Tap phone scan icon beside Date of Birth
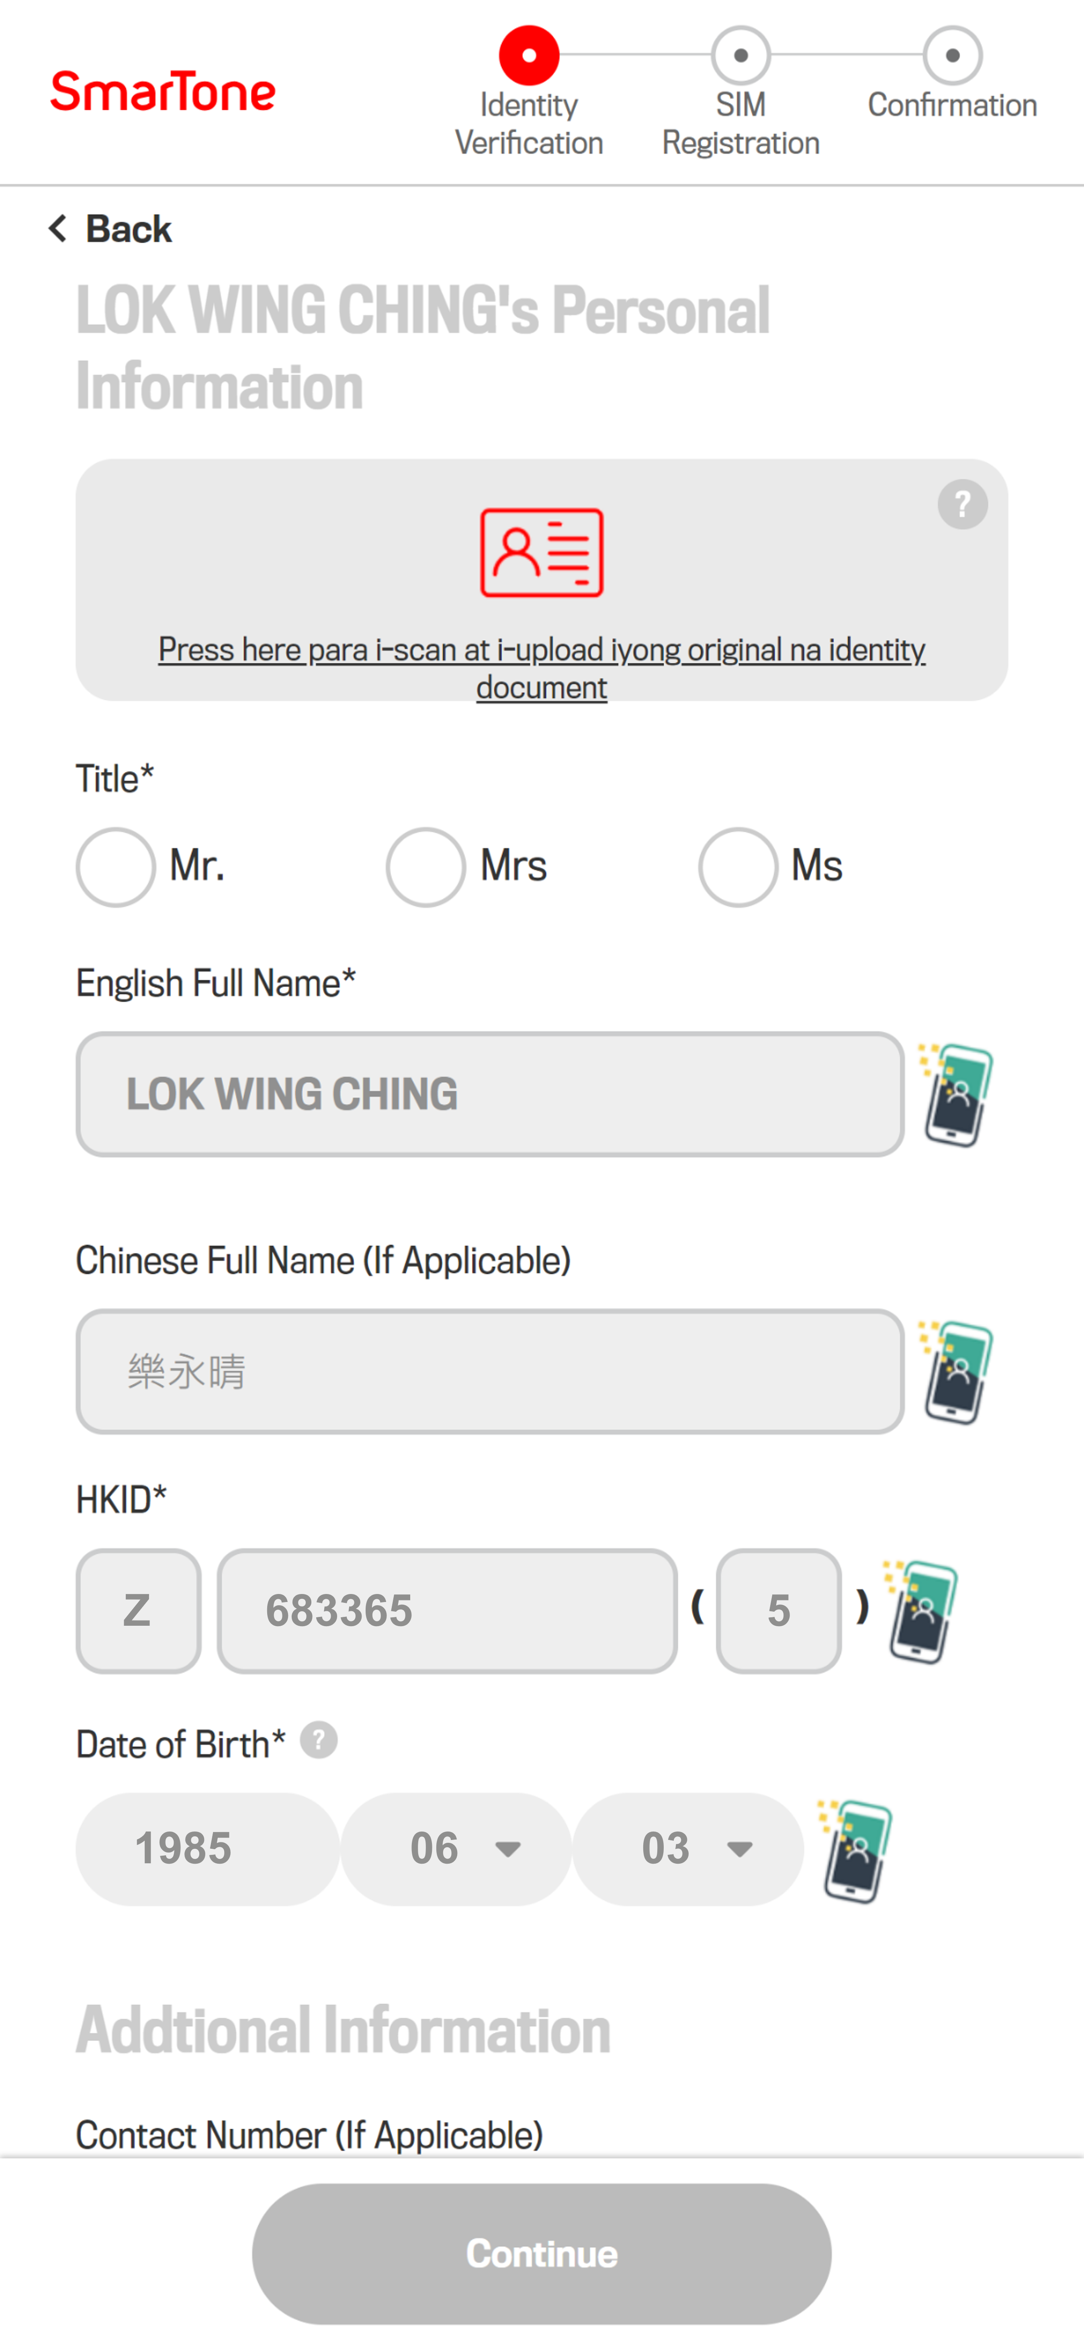 pos(855,1850)
